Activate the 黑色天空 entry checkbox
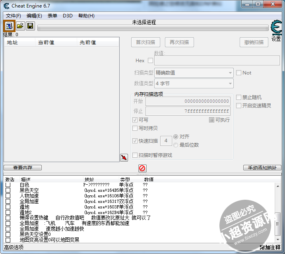This screenshot has width=285, height=254. point(8,190)
